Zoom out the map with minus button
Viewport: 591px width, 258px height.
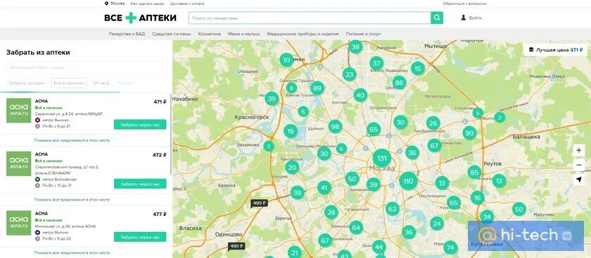(x=579, y=165)
